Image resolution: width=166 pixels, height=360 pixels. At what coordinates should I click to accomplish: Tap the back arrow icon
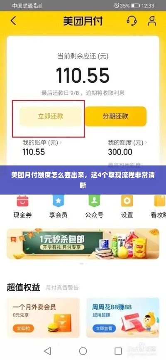[14, 21]
